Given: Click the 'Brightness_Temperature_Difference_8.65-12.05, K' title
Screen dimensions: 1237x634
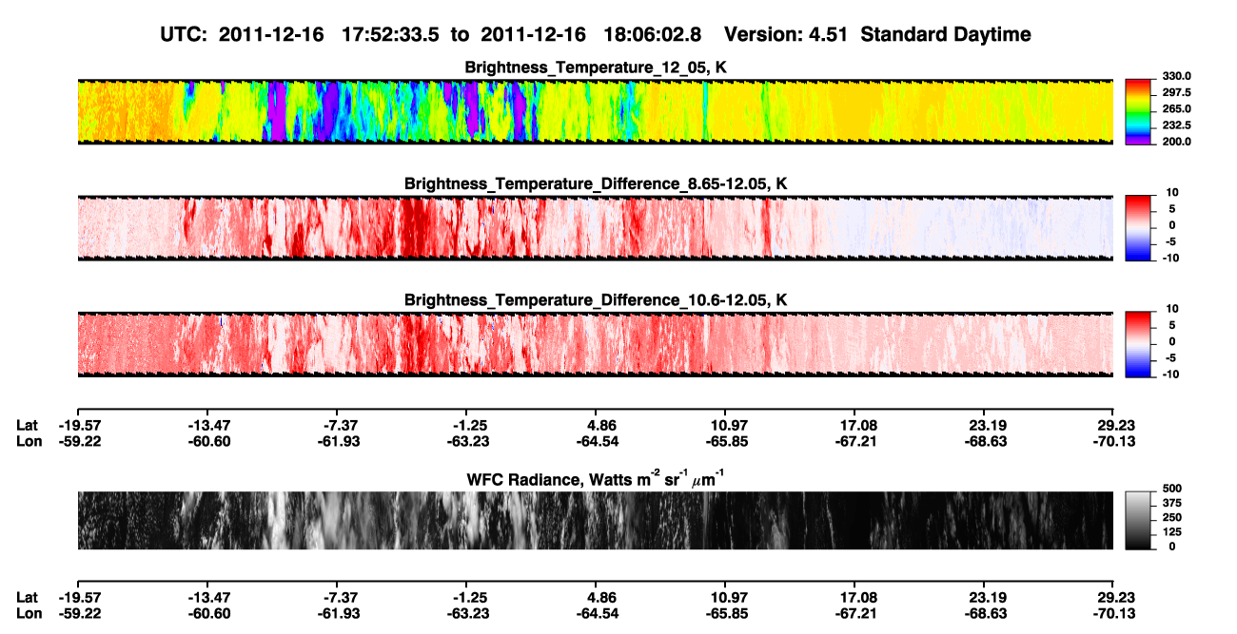Looking at the screenshot, I should pos(596,183).
